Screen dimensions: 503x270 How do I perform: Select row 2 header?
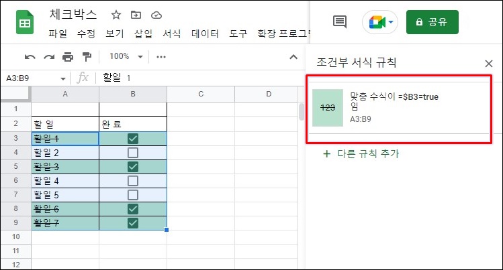click(x=15, y=124)
